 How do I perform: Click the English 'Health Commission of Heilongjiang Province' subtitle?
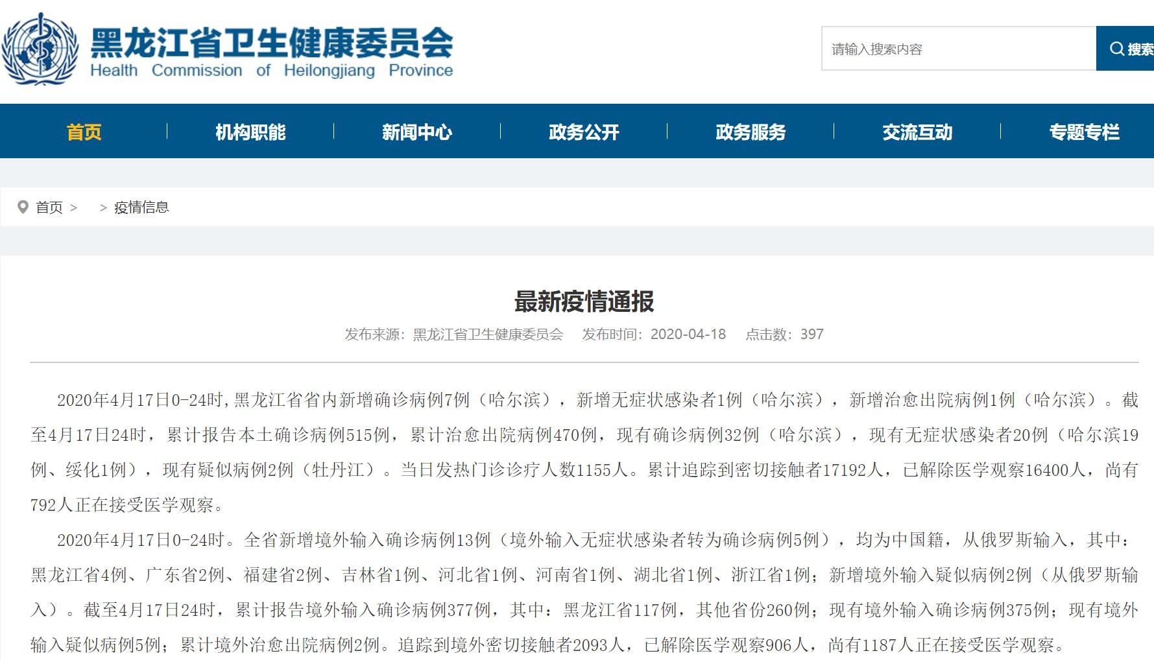[x=271, y=71]
